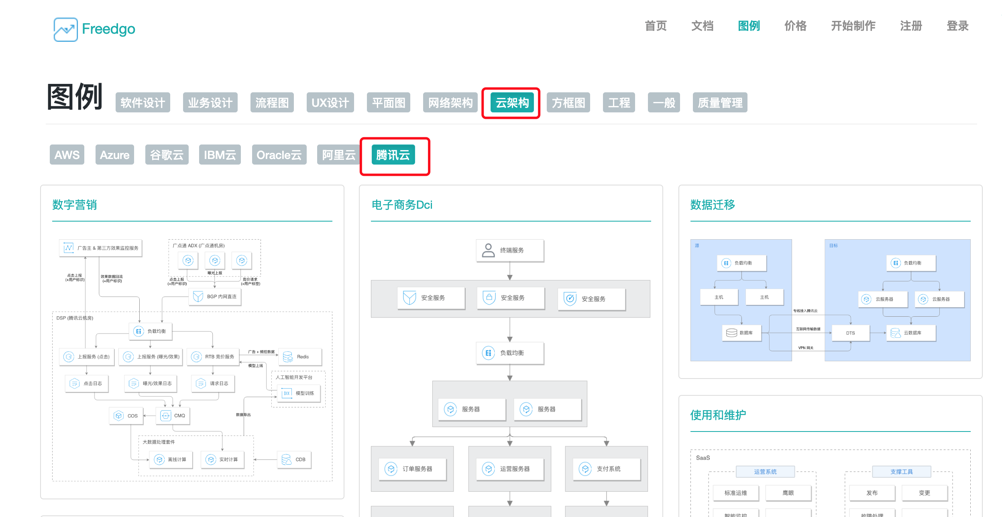Go to the 价格 pricing page
The width and height of the screenshot is (1002, 517).
coord(795,26)
